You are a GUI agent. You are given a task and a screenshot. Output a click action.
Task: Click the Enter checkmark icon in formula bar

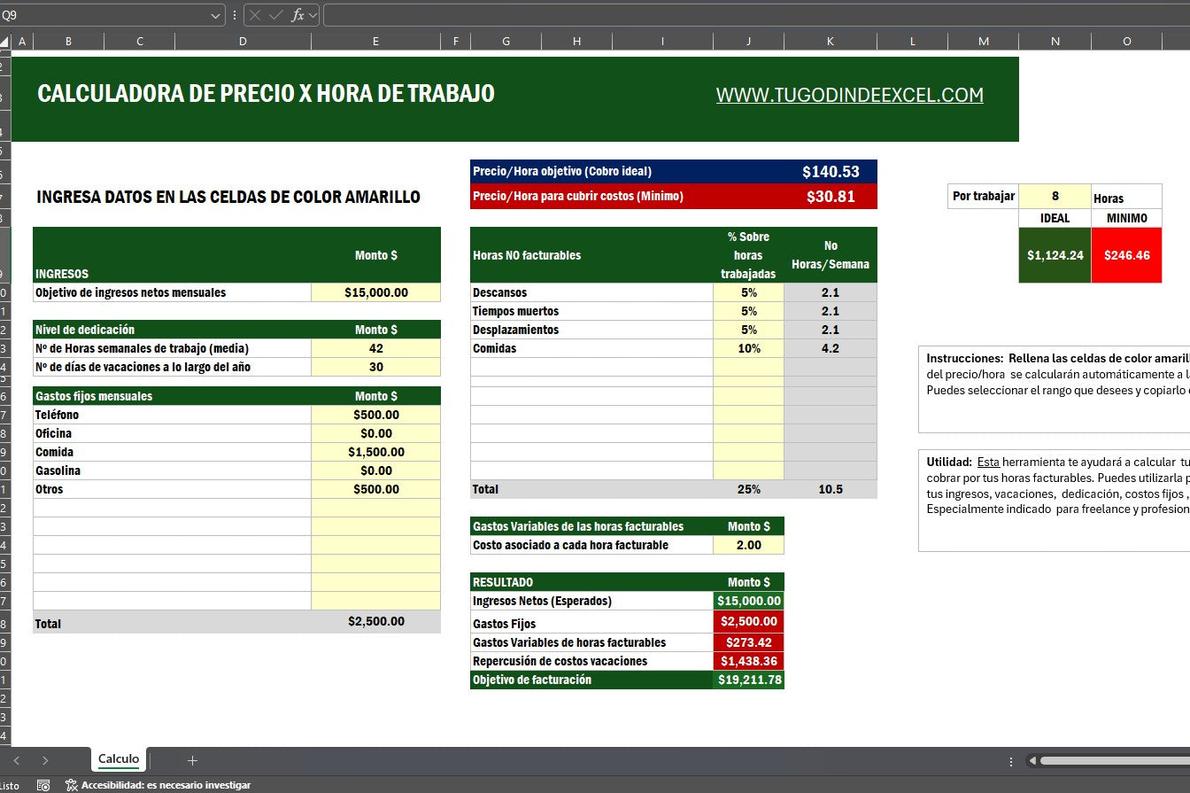point(274,15)
